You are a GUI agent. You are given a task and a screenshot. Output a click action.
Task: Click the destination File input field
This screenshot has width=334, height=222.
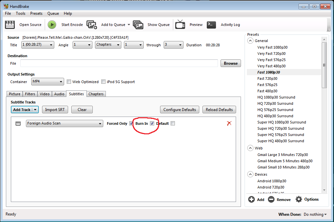[x=119, y=63]
